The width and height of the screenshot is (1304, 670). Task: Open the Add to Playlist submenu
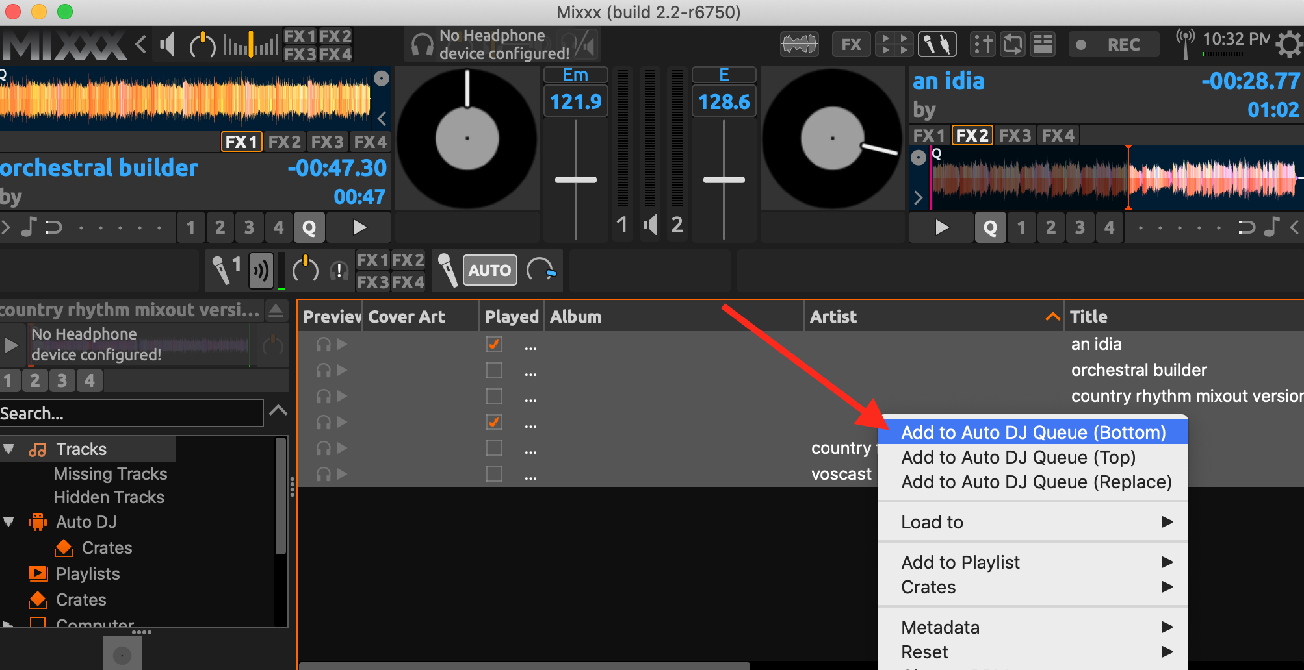[1033, 562]
